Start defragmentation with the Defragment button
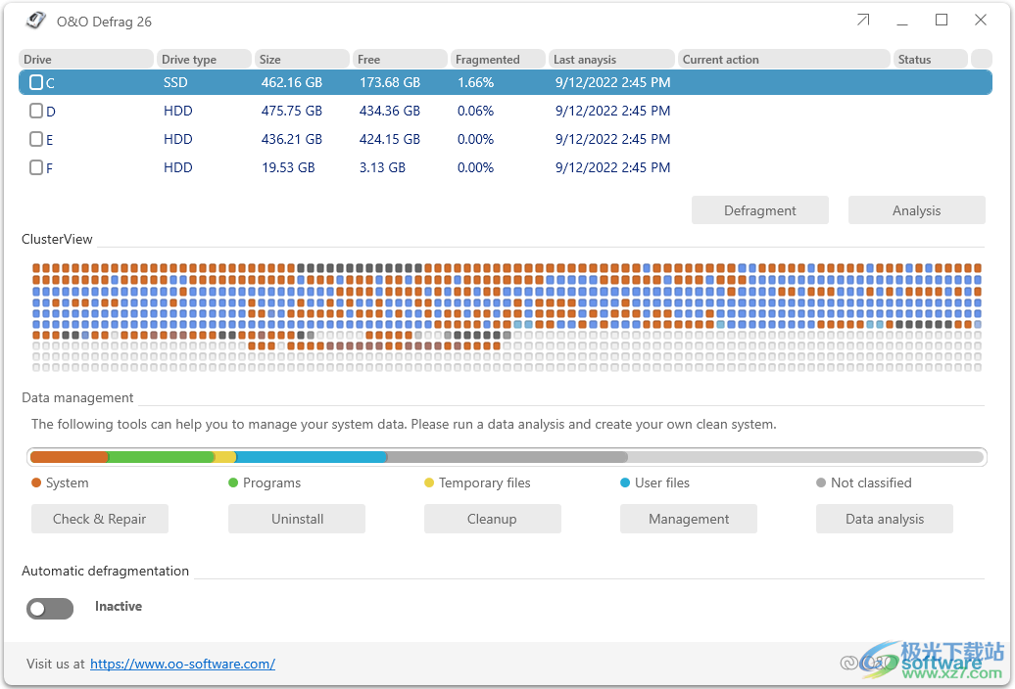The width and height of the screenshot is (1015, 689). click(760, 210)
